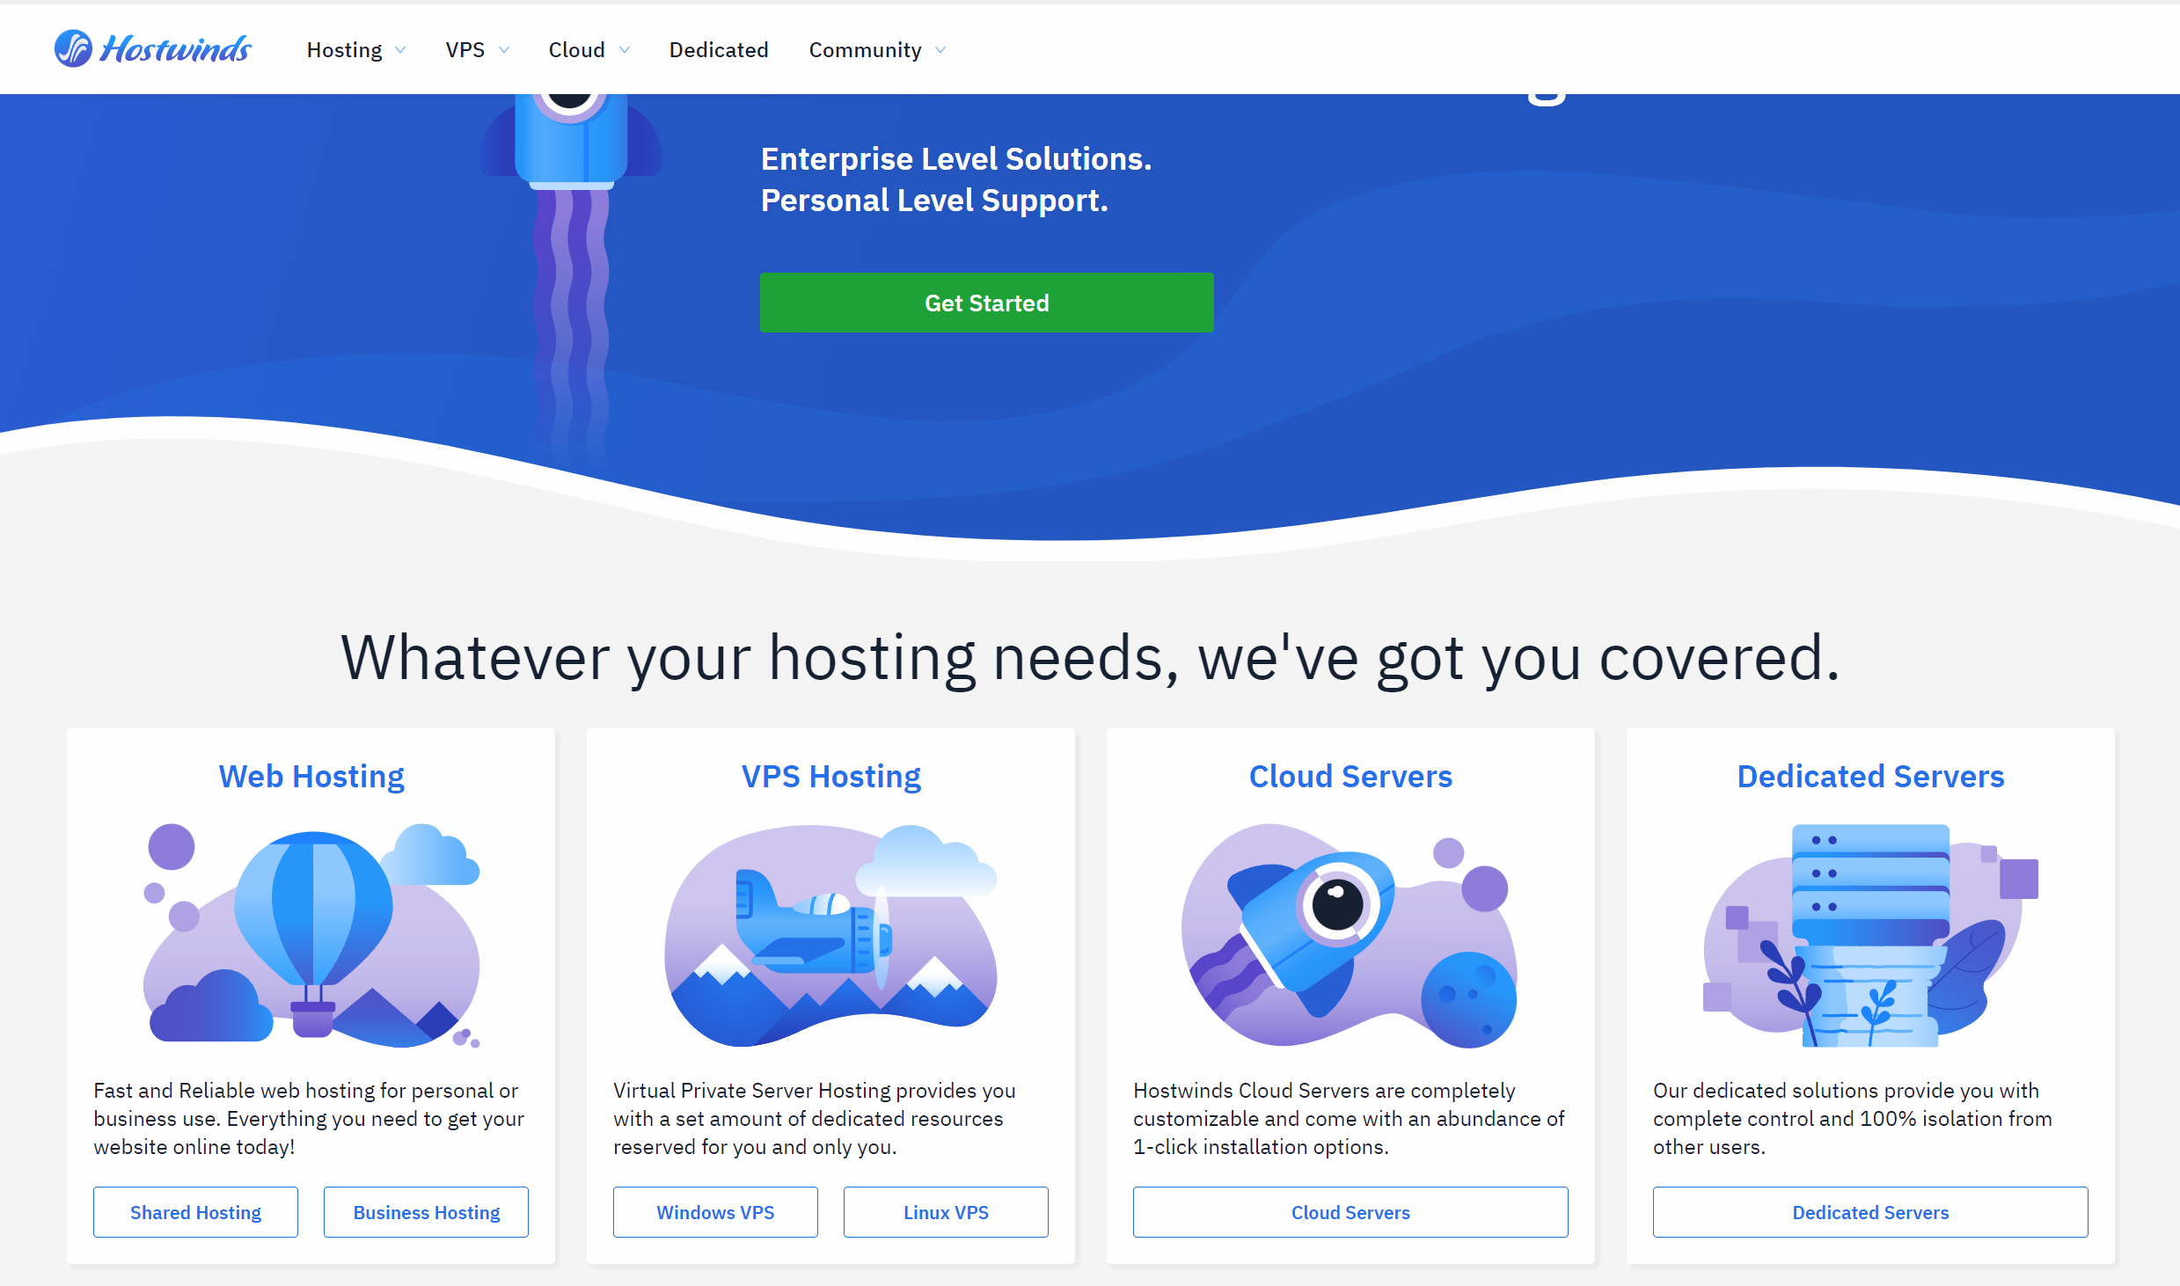Select Windows VPS
The height and width of the screenshot is (1286, 2180).
click(715, 1212)
